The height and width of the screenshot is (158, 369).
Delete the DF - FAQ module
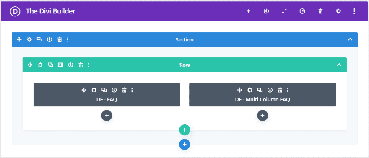tap(124, 90)
